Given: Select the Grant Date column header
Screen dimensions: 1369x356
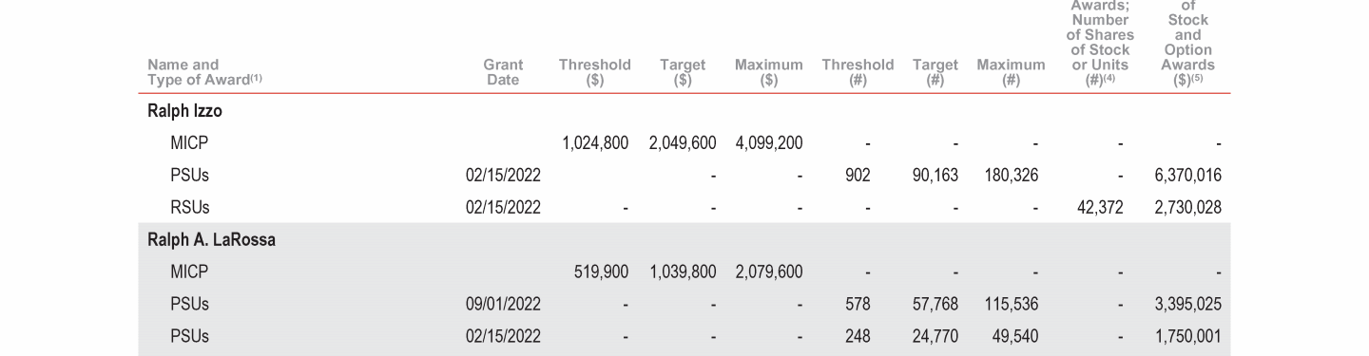Looking at the screenshot, I should pos(503,73).
